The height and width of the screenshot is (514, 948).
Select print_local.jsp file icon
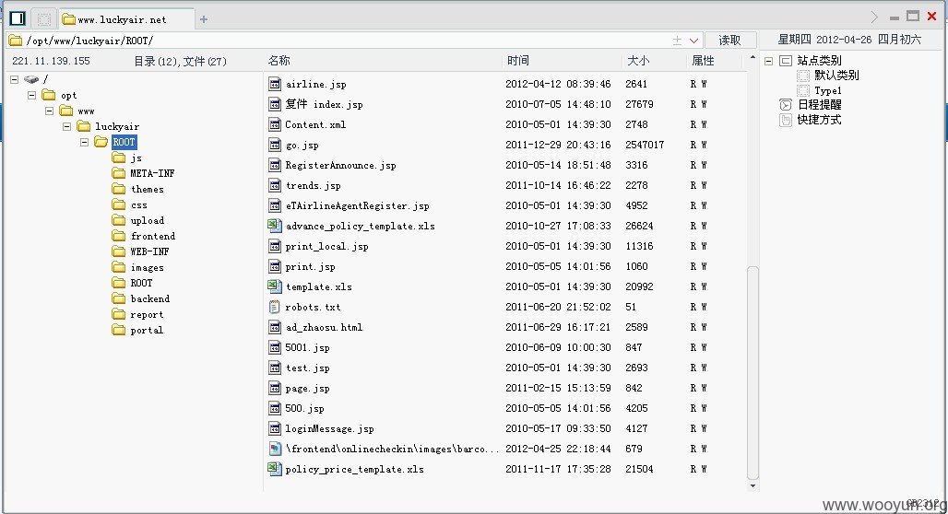[275, 246]
